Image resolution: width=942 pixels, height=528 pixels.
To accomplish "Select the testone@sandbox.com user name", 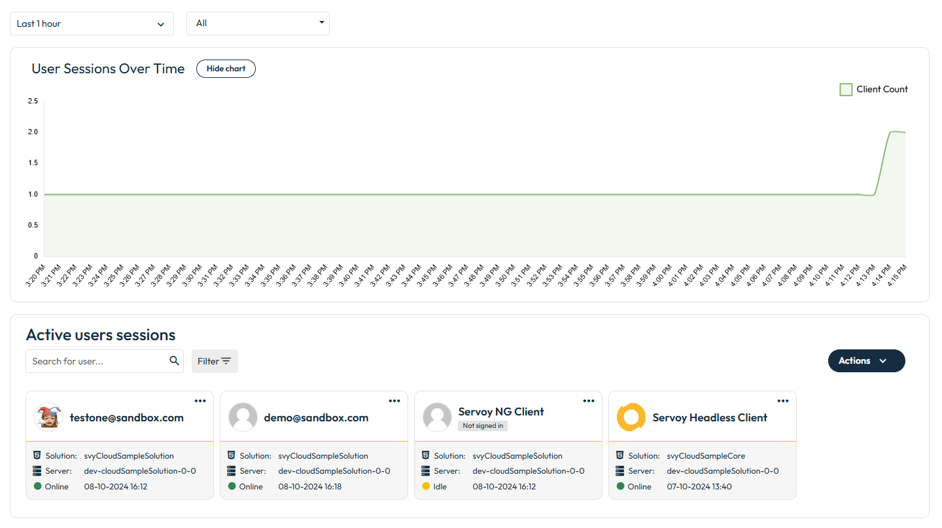I will pos(127,417).
